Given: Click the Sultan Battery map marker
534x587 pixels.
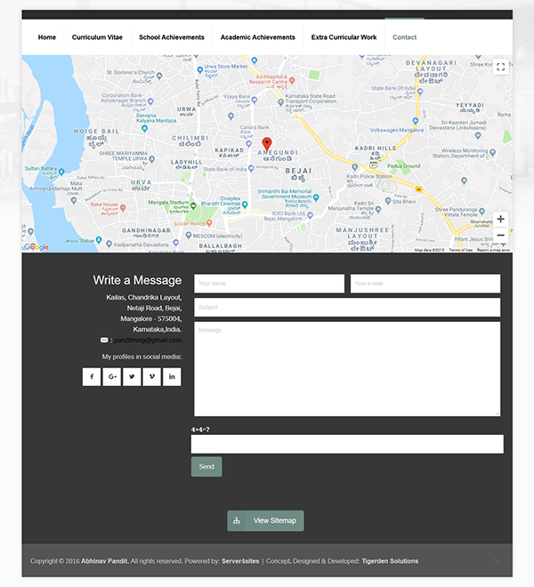Looking at the screenshot, I should coord(61,172).
